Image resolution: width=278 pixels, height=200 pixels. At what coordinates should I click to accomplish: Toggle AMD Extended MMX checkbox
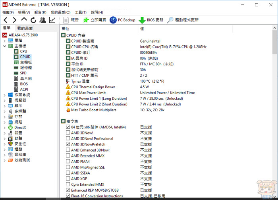coord(68,155)
